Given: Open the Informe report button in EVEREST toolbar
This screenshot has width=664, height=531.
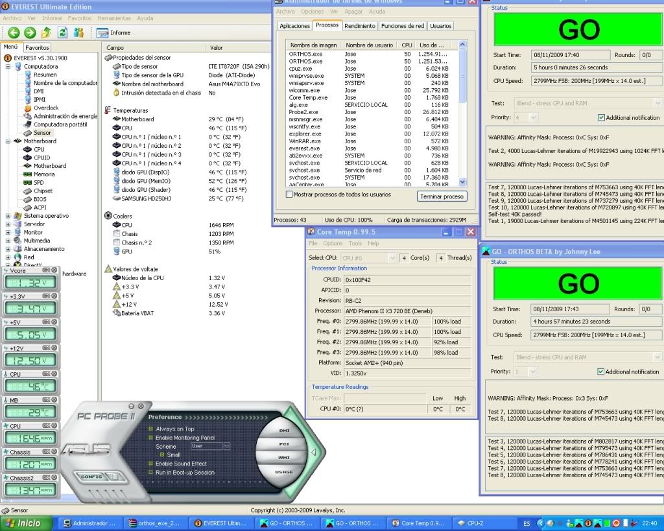Looking at the screenshot, I should click(113, 32).
